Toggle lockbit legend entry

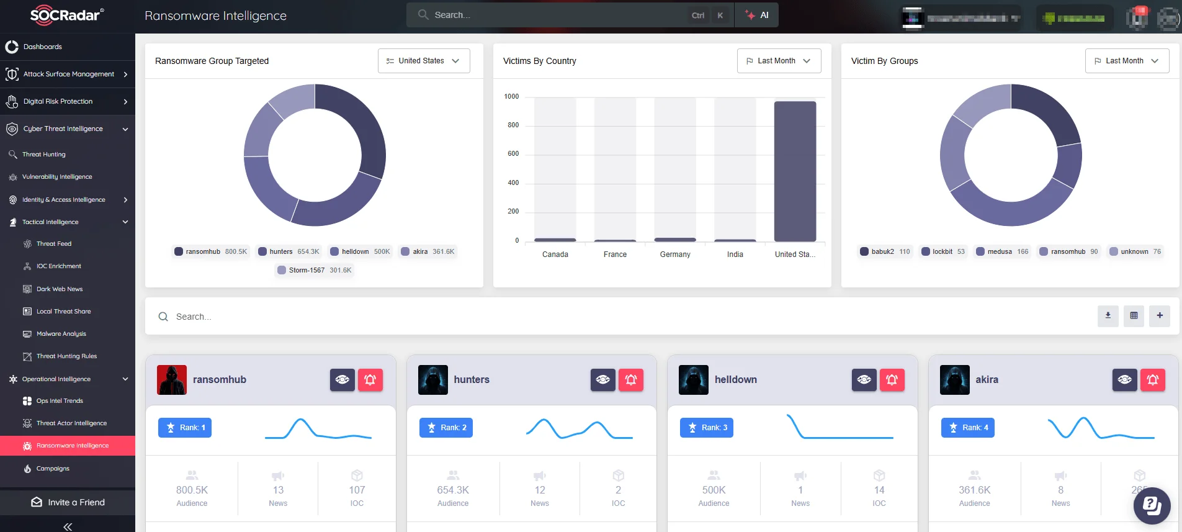click(x=943, y=251)
